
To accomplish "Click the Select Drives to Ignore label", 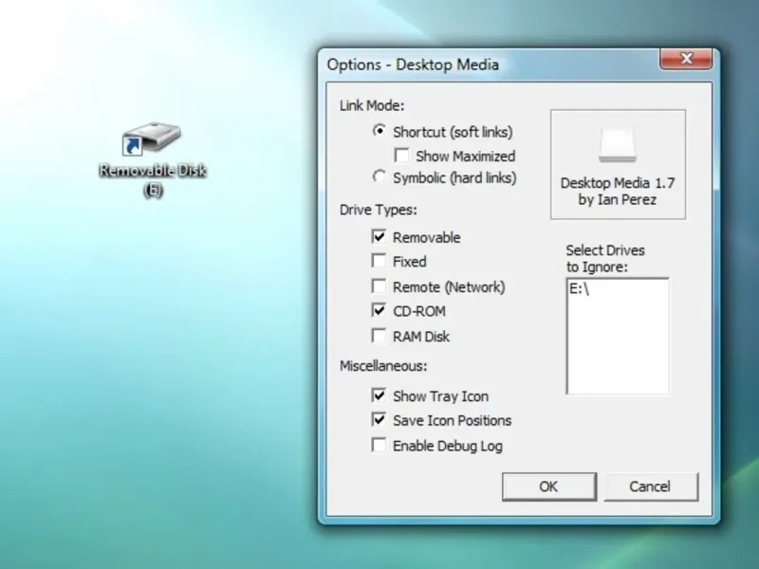I will (605, 258).
